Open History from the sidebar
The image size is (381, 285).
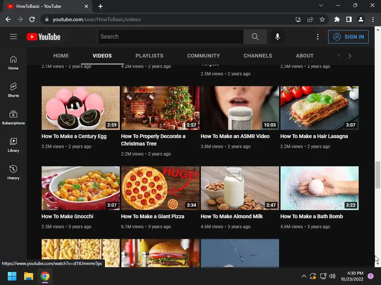tap(13, 172)
